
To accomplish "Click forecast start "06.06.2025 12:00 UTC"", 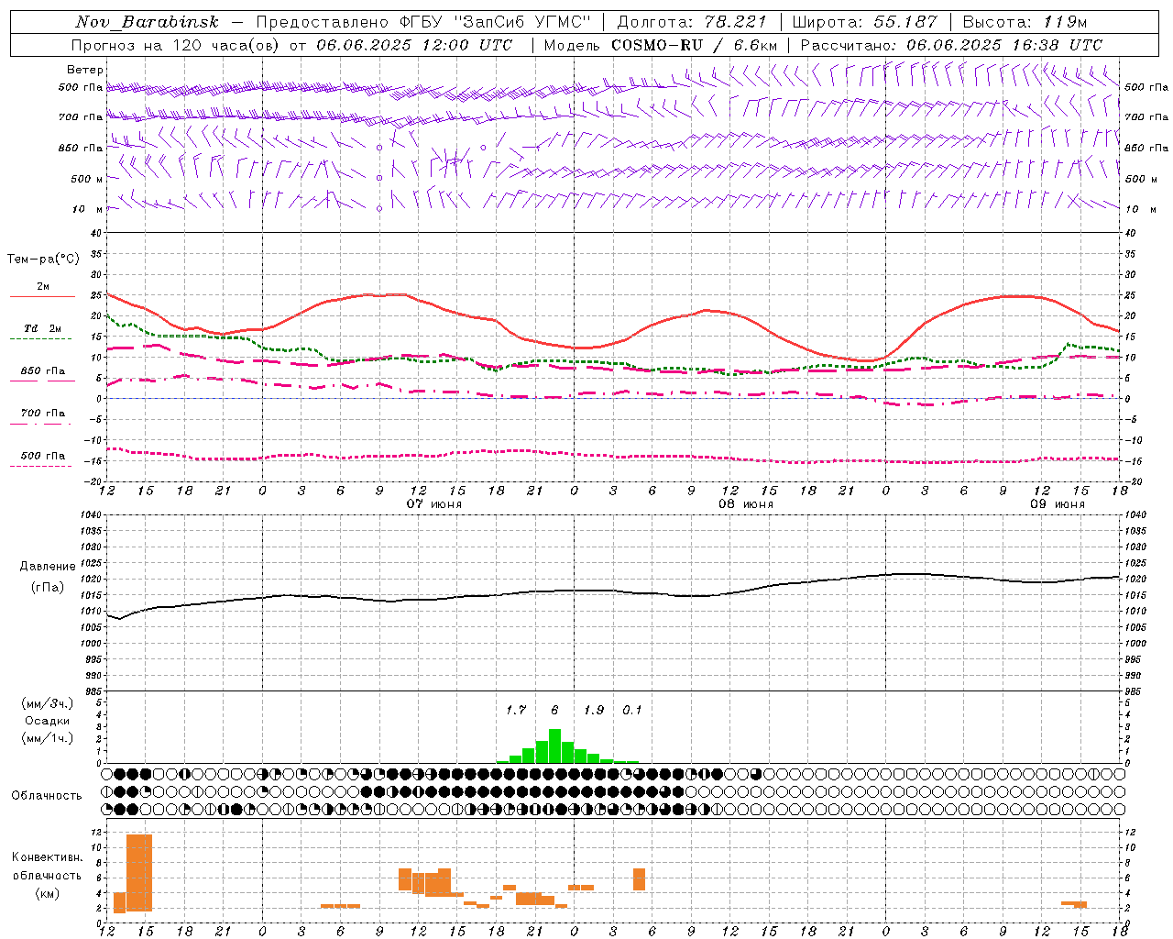I will (414, 45).
